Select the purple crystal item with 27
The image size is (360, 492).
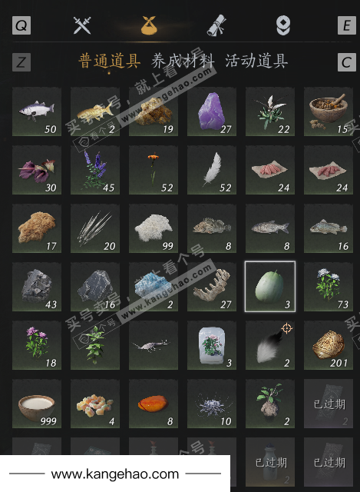[212, 111]
